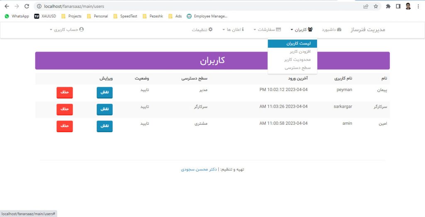425x217 pixels.
Task: Open the داشبورد dashboard nav item
Action: click(x=332, y=30)
